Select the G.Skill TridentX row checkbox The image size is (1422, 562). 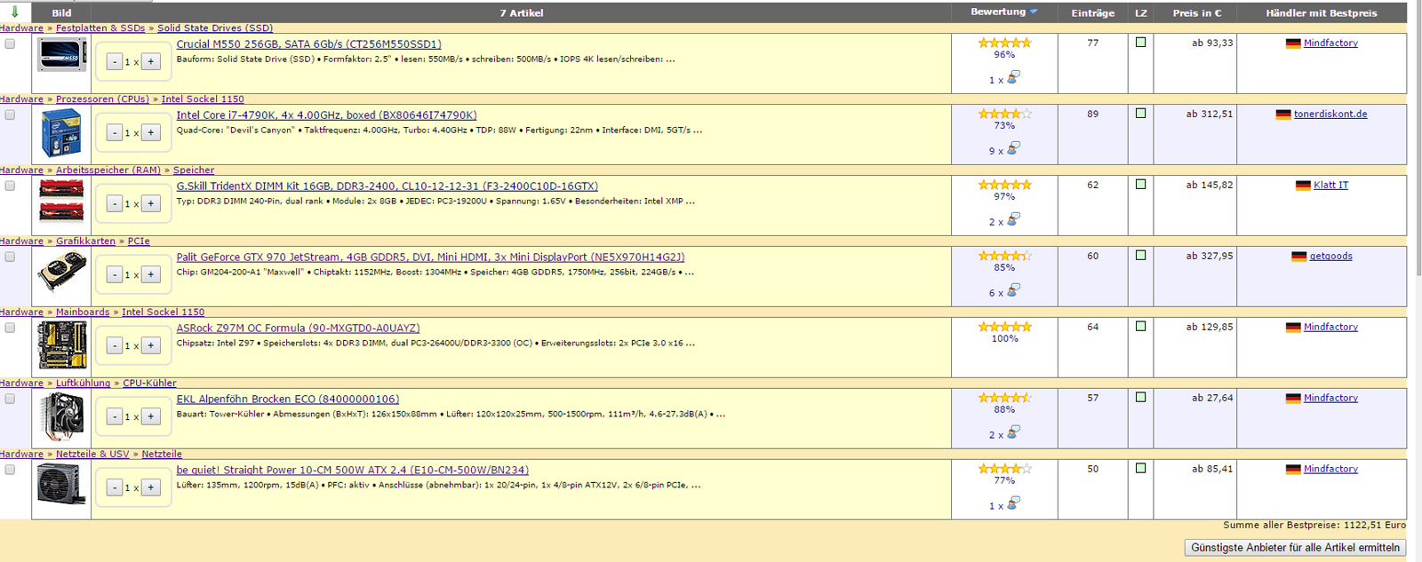[10, 186]
